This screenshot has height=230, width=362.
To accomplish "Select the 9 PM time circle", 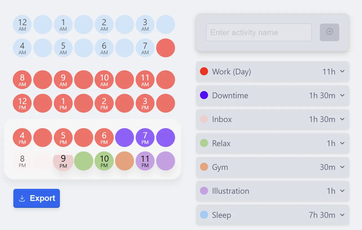I will point(63,161).
